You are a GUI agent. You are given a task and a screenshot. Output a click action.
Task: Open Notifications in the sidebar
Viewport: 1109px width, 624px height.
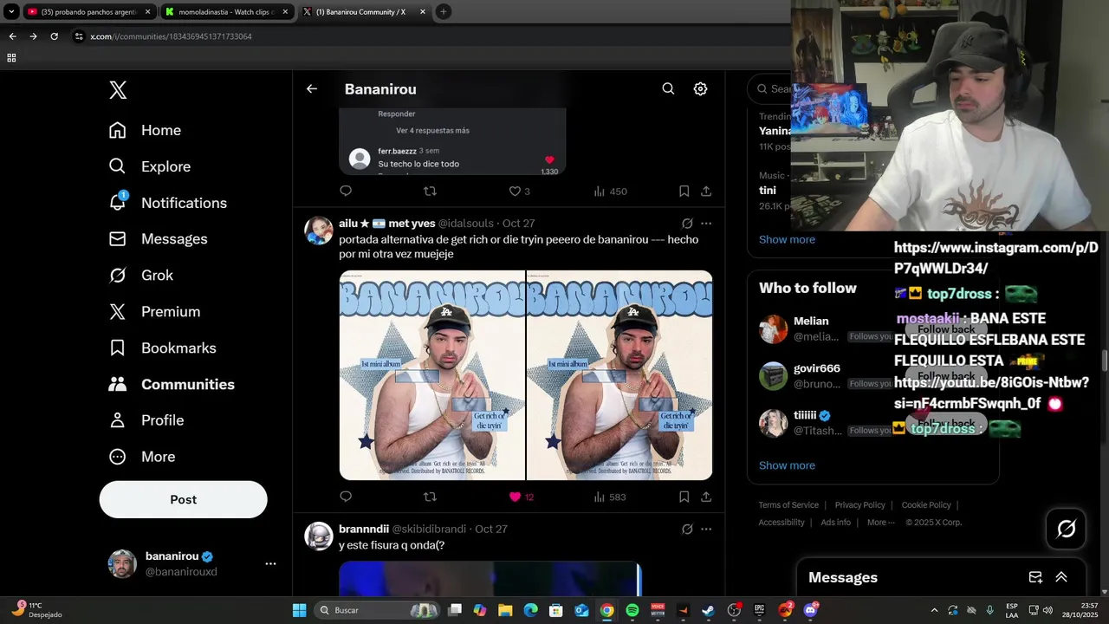point(167,203)
